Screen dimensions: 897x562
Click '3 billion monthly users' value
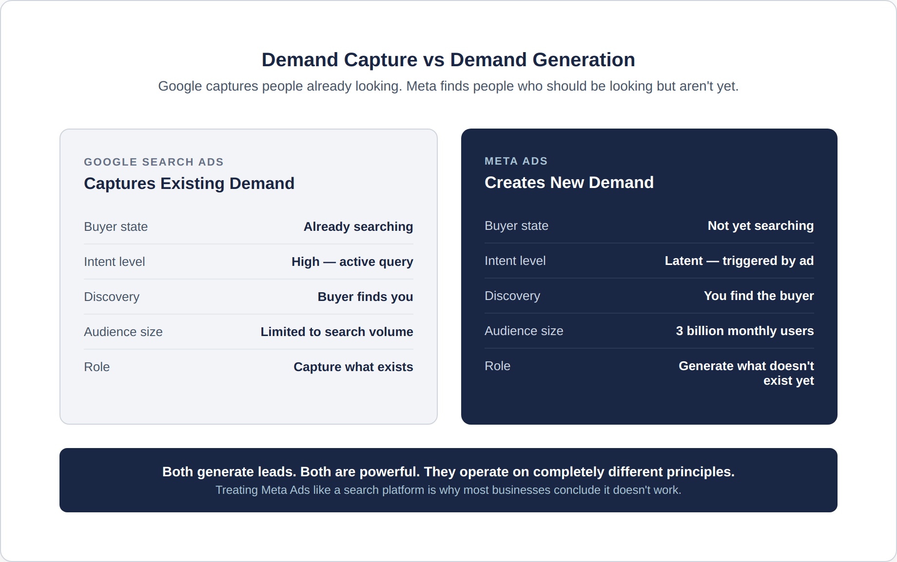click(744, 331)
